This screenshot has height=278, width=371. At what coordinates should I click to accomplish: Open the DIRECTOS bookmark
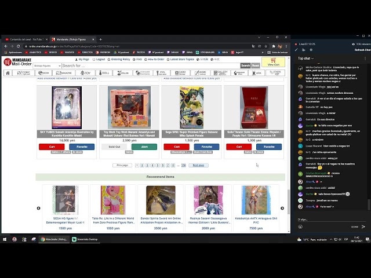click(85, 53)
